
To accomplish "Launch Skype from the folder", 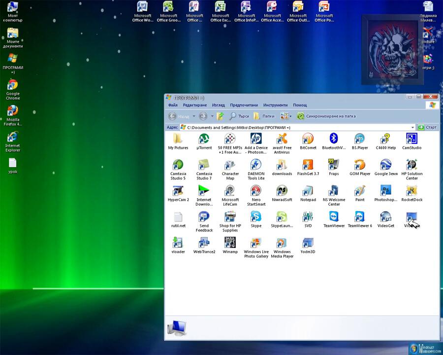I will [x=256, y=217].
